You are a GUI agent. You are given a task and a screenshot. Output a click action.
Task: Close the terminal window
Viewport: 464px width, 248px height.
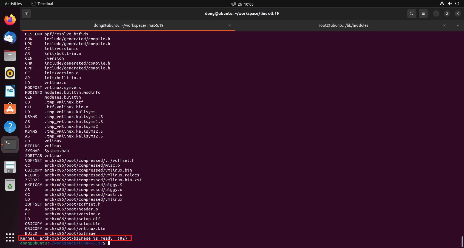click(x=458, y=14)
